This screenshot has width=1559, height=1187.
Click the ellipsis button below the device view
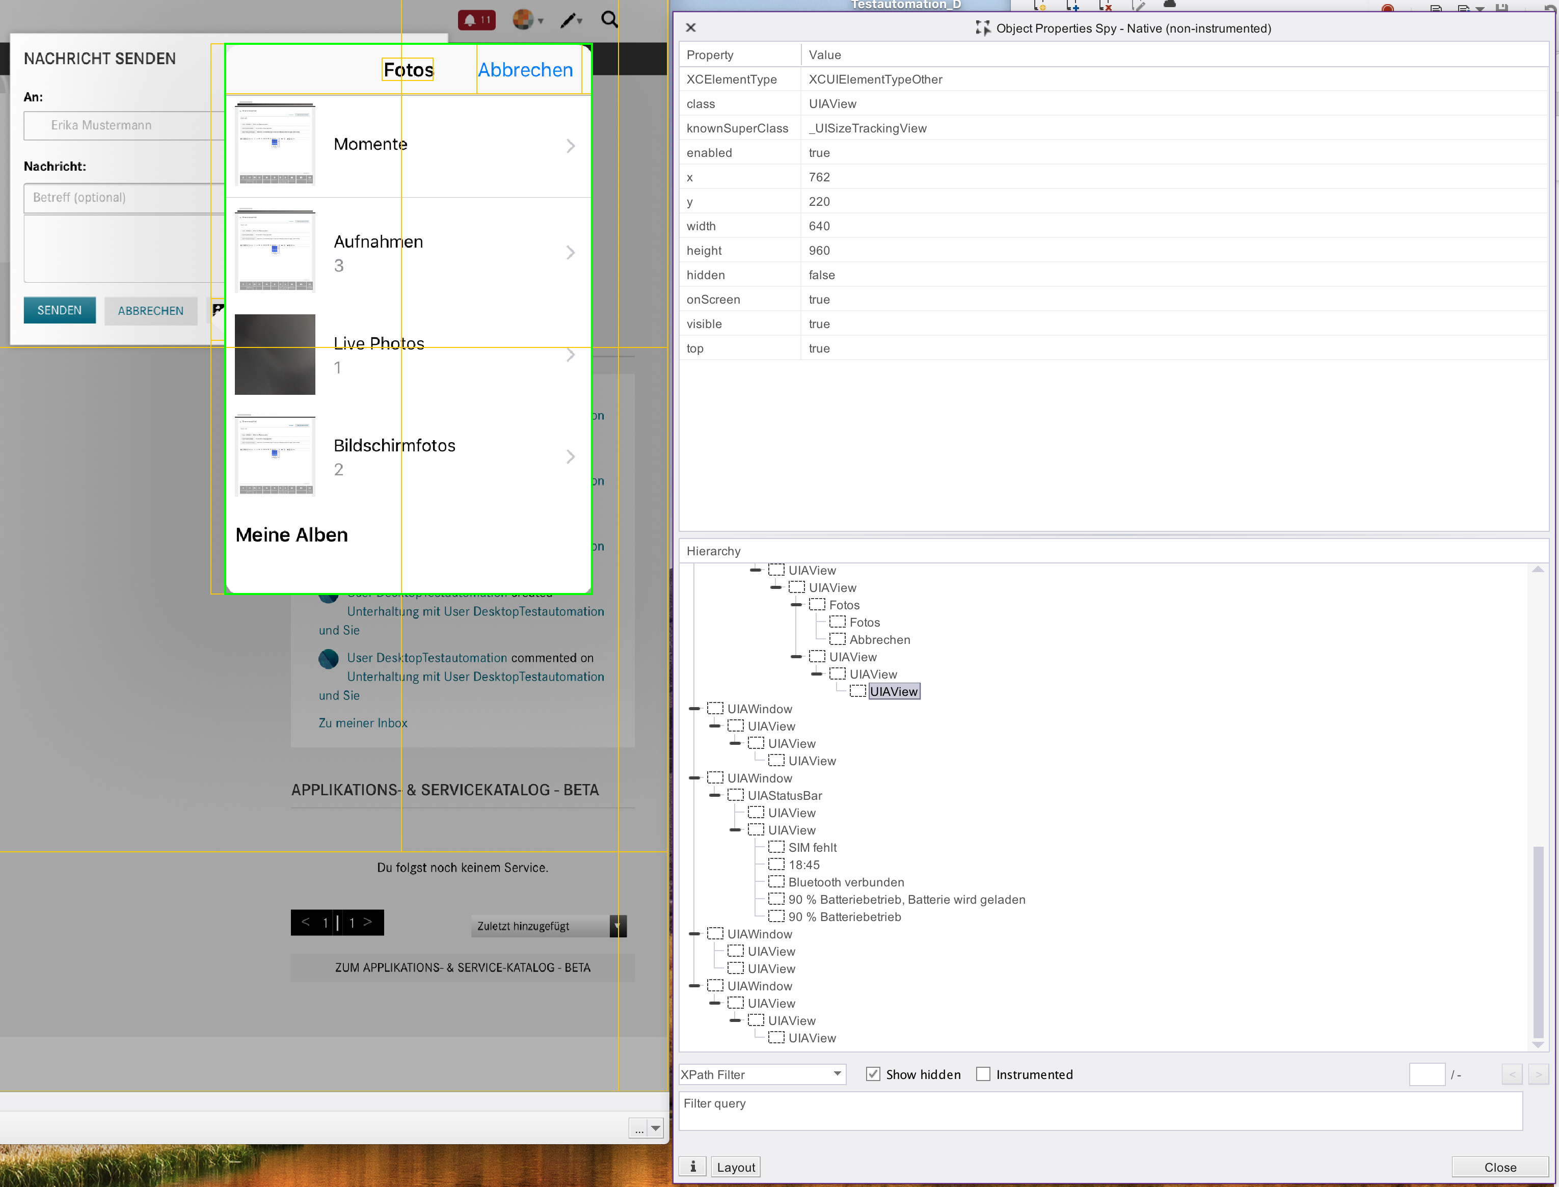click(x=638, y=1128)
